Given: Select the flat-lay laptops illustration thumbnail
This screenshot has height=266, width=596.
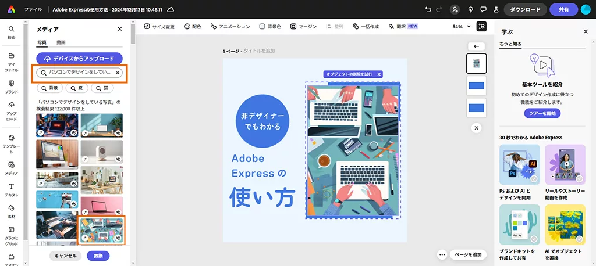Looking at the screenshot, I should pyautogui.click(x=101, y=229).
